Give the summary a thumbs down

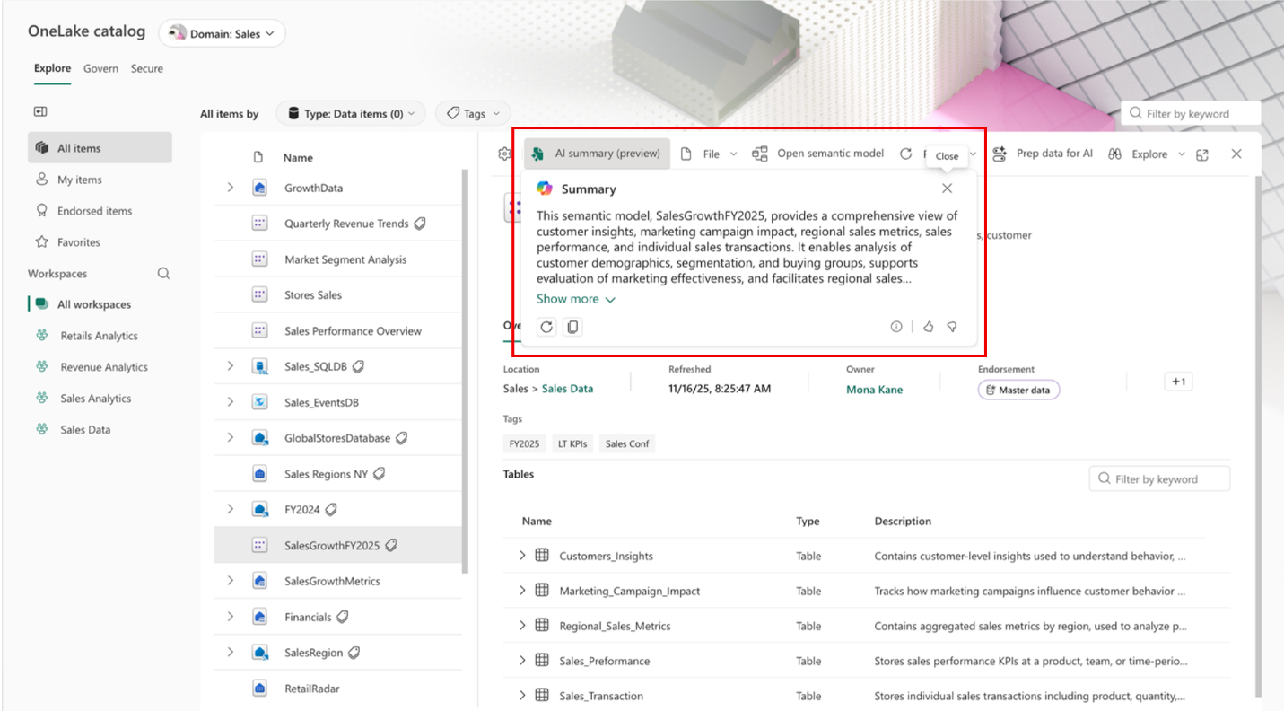(951, 327)
